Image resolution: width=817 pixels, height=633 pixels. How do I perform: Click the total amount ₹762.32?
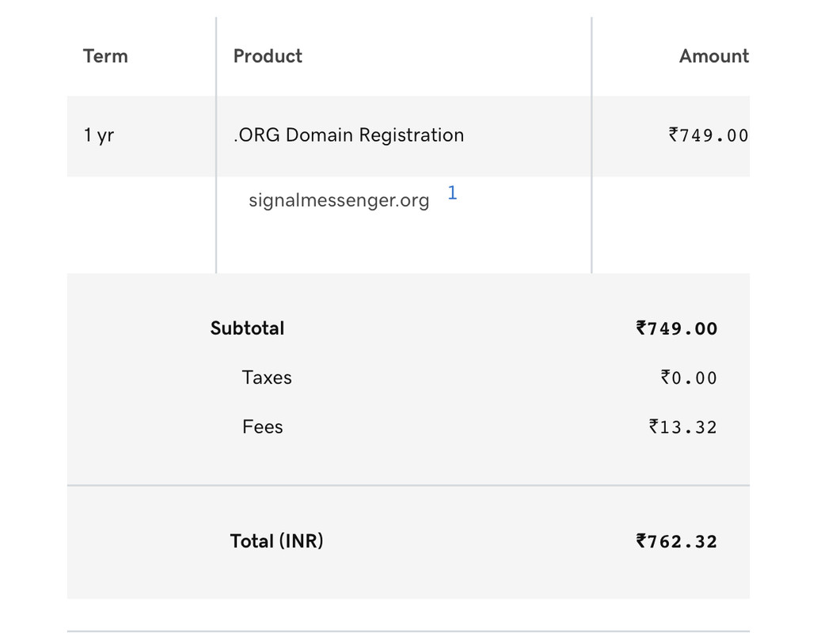coord(676,541)
